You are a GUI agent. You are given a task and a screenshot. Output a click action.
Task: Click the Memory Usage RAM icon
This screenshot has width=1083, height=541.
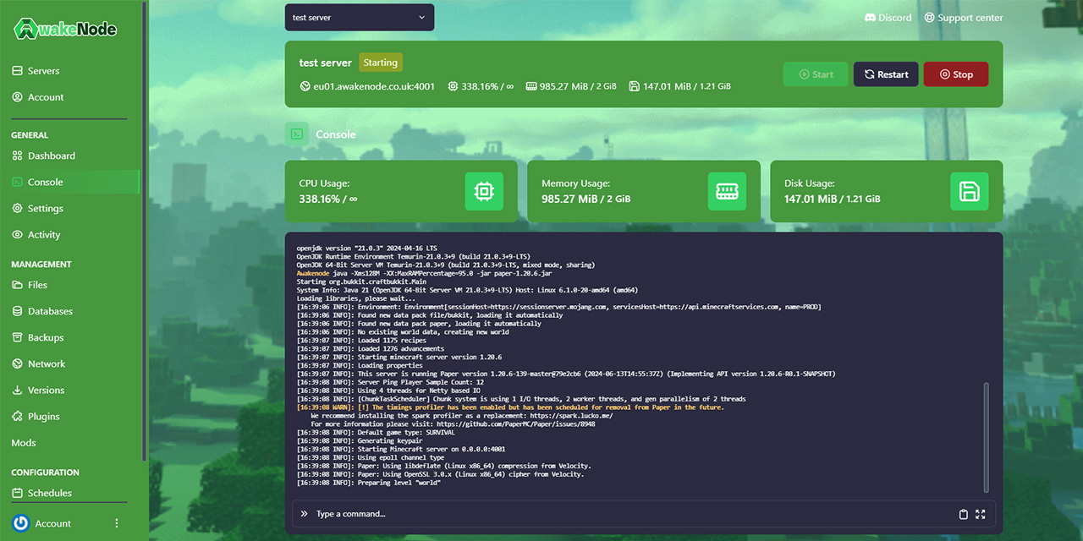click(x=727, y=191)
